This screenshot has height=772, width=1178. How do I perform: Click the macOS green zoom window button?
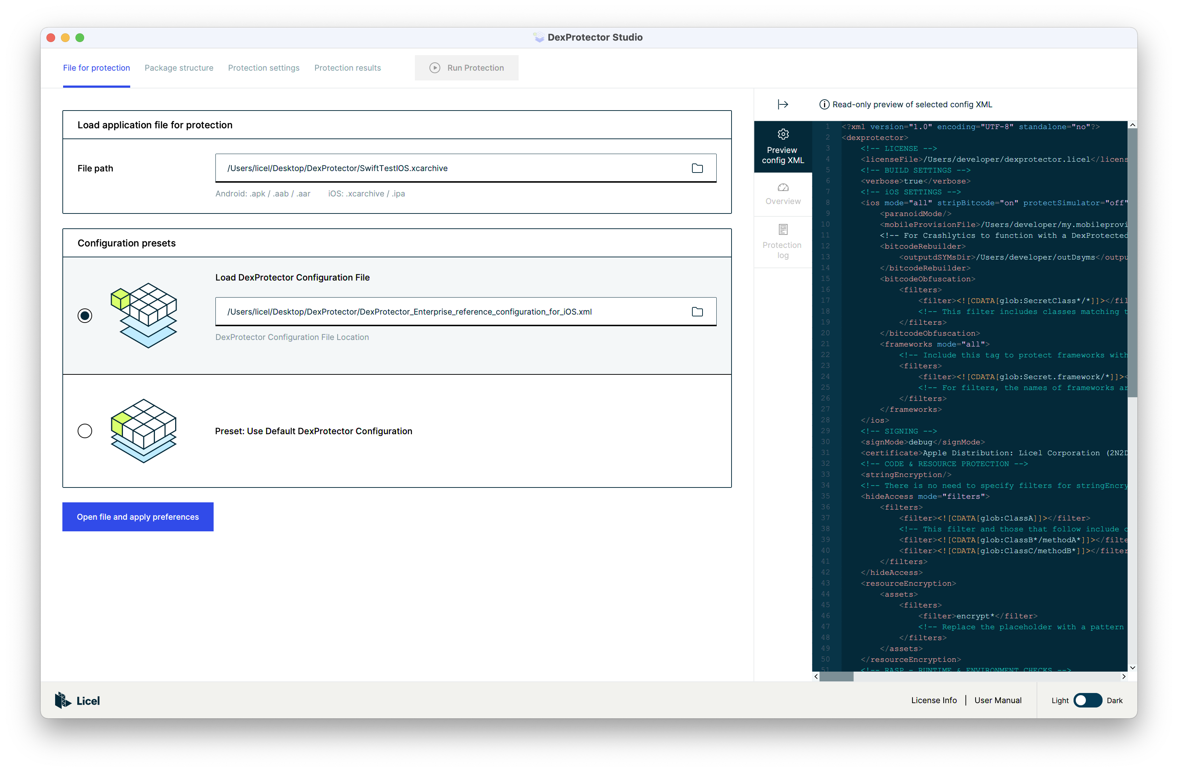coord(80,38)
